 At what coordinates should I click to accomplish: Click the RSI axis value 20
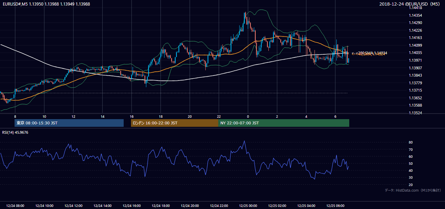pos(411,185)
